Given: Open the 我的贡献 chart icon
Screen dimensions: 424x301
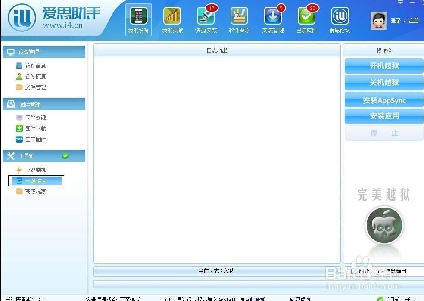Looking at the screenshot, I should click(x=172, y=16).
